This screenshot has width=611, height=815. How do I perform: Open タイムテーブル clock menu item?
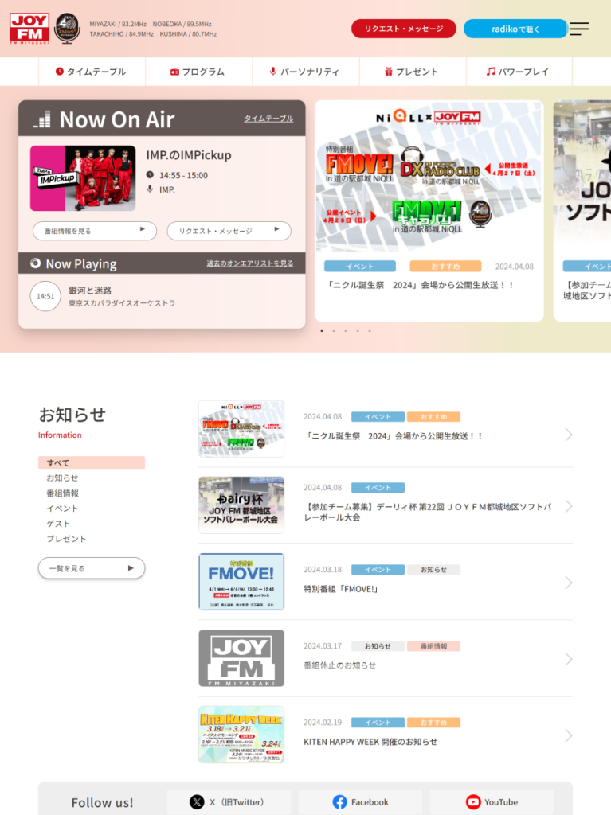pos(92,72)
